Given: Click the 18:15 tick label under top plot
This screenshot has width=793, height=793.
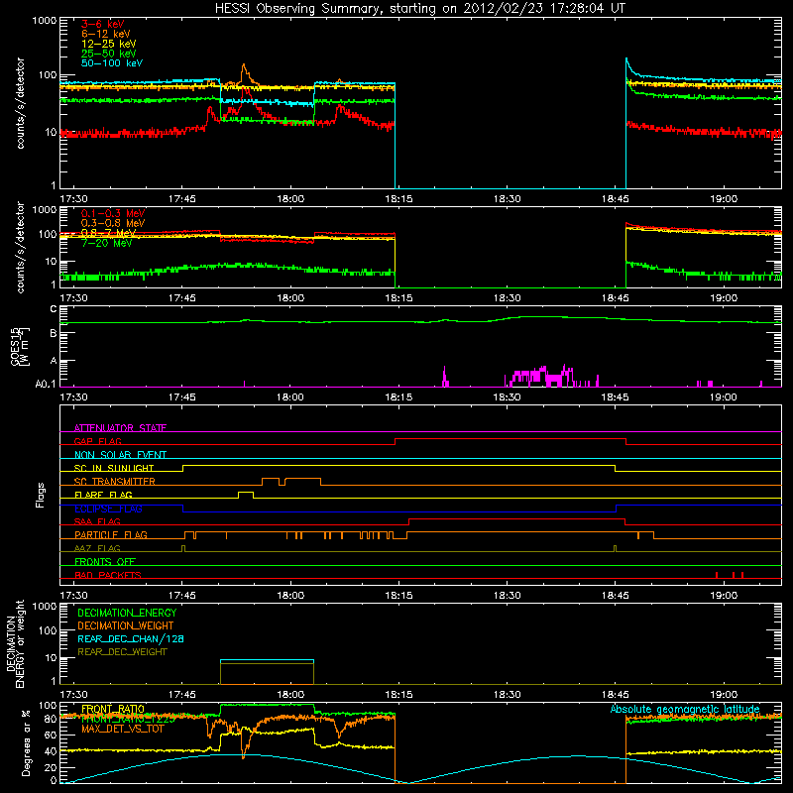Looking at the screenshot, I should pos(398,199).
